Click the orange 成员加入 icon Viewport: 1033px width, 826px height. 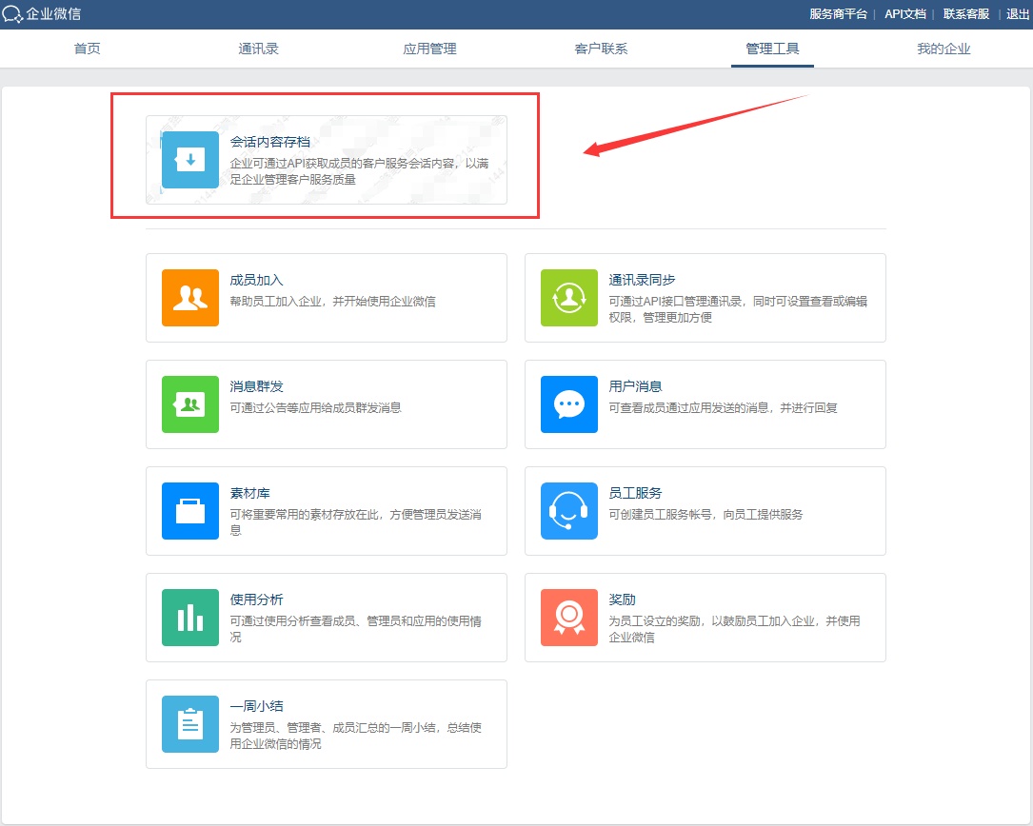pyautogui.click(x=190, y=298)
